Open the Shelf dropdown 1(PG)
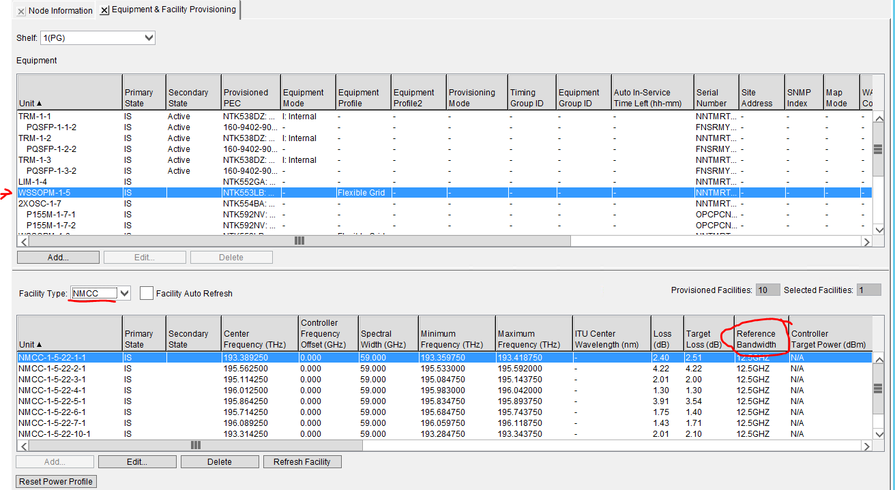 98,38
